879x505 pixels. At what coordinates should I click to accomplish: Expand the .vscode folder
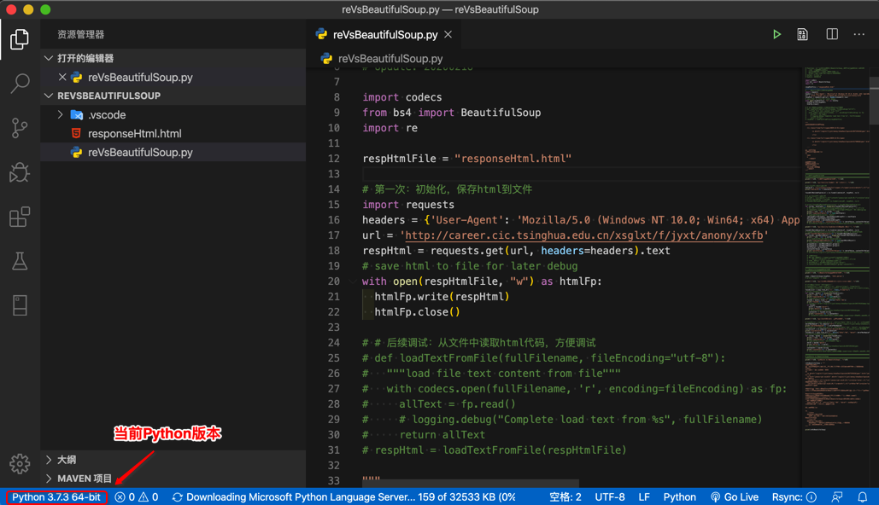coord(61,115)
